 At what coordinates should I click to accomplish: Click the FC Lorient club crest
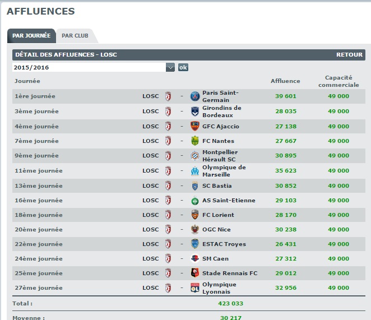point(195,215)
